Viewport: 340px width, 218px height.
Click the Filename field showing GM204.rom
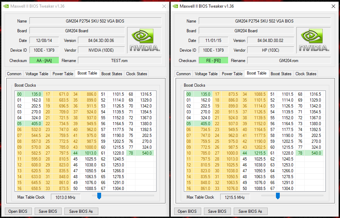289,61
